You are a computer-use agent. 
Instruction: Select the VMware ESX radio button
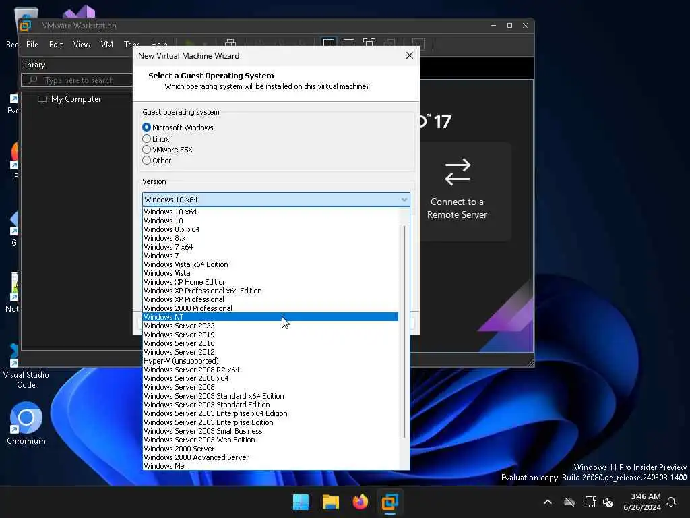click(146, 150)
